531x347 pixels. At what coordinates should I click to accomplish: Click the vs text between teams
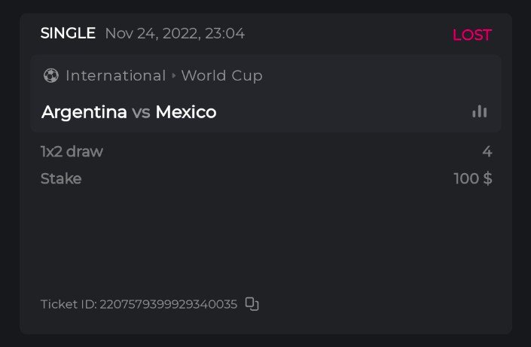point(141,112)
